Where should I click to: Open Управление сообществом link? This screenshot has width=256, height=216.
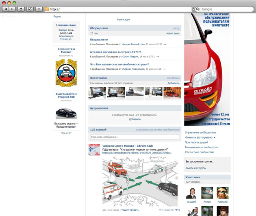(200, 133)
